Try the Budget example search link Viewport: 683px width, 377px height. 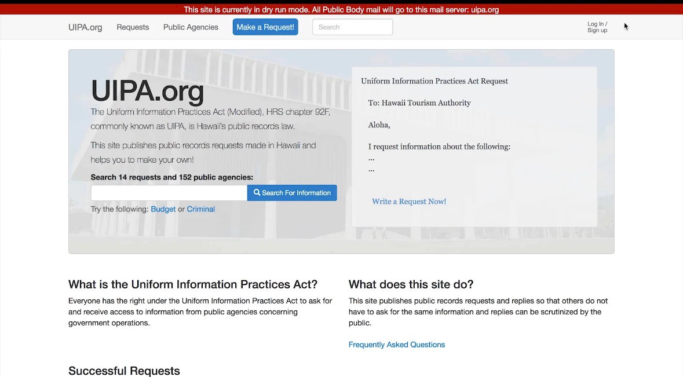coord(163,209)
